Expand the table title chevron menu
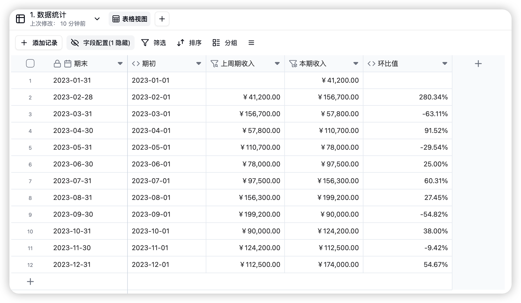The width and height of the screenshot is (521, 303). coord(97,19)
